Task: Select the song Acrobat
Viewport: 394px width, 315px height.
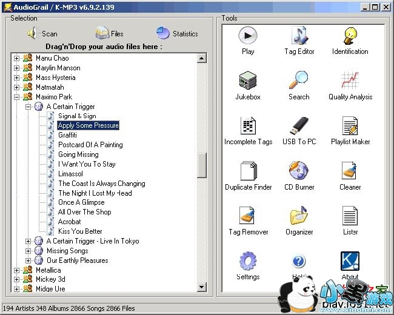Action: (69, 222)
